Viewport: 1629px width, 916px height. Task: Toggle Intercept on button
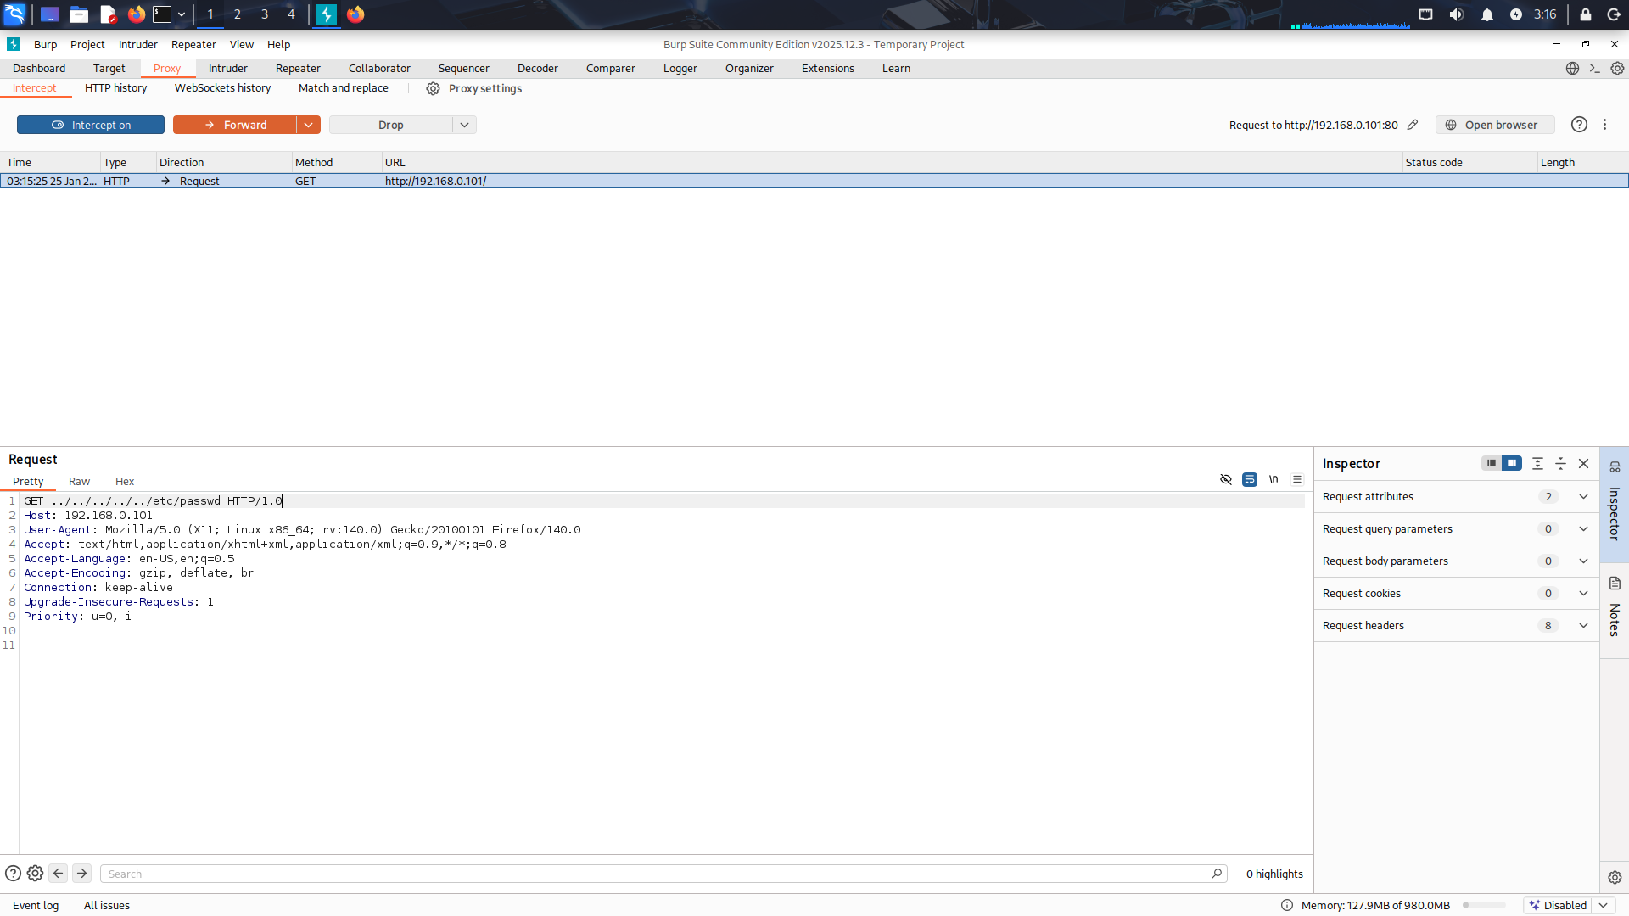point(91,125)
